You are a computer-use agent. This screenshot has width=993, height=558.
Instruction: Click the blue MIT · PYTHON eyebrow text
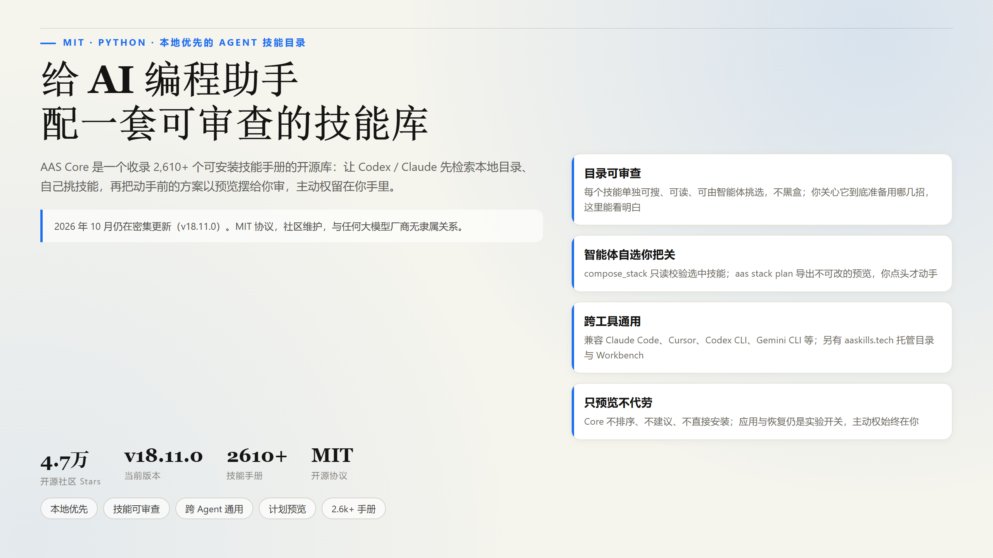coord(185,43)
